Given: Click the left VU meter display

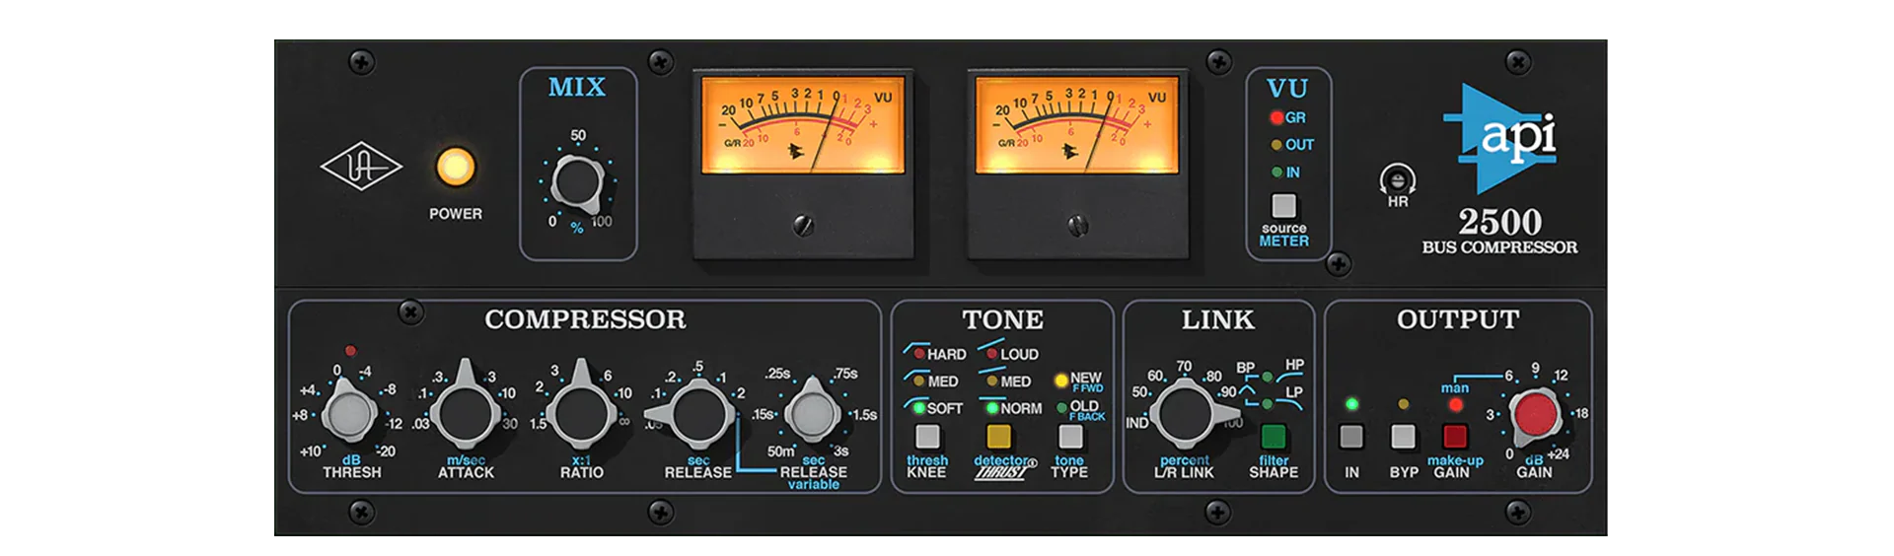Looking at the screenshot, I should [802, 125].
